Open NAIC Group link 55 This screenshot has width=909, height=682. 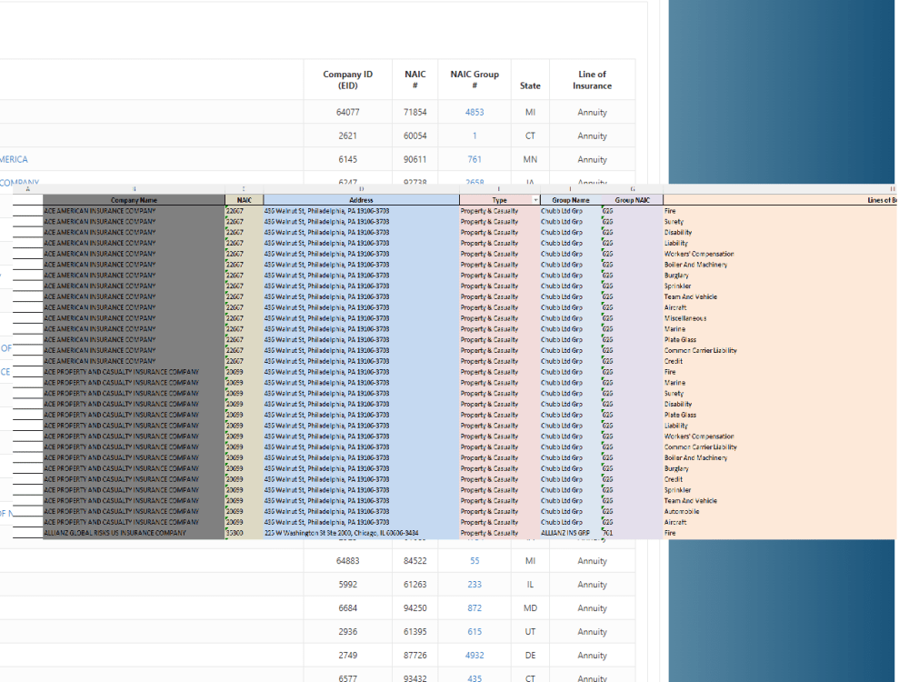point(474,561)
